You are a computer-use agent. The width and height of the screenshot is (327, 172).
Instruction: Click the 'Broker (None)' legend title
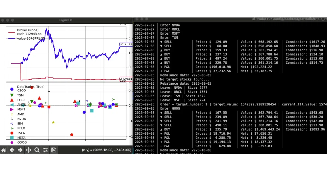point(28,30)
